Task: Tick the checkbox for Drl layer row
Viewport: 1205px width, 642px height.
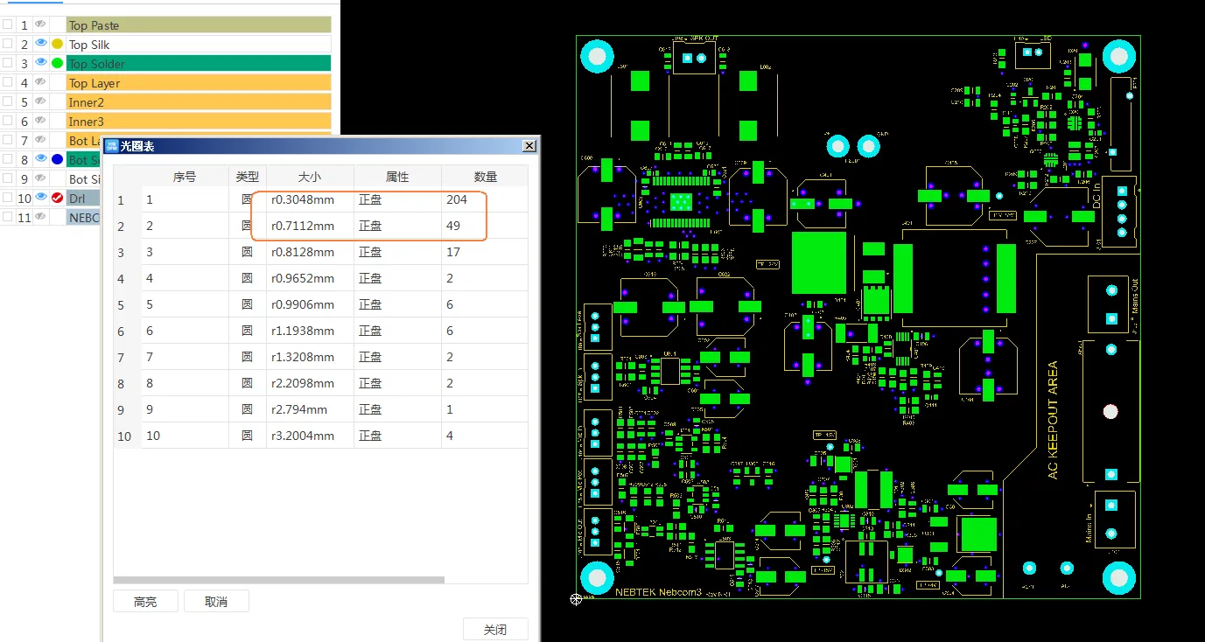Action: (x=8, y=198)
